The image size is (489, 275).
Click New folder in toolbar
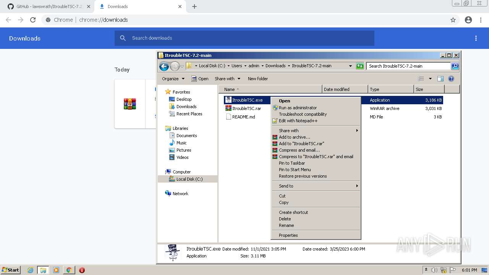258,79
